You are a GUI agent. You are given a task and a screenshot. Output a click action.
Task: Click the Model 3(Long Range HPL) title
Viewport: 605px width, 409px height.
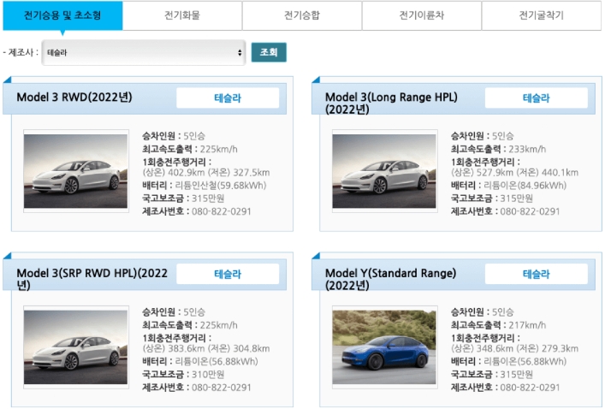391,103
